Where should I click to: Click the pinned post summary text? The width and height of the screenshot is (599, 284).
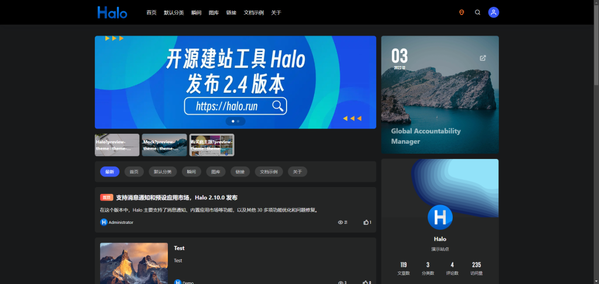pos(209,210)
